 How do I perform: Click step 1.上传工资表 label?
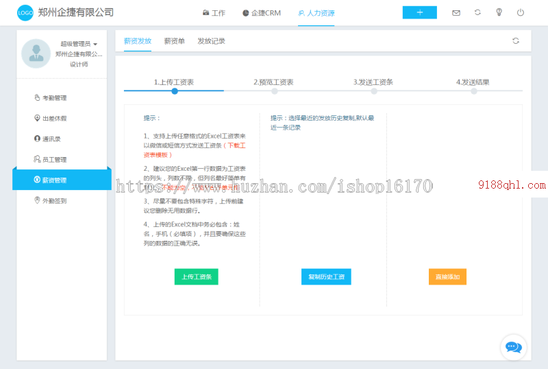[x=174, y=82]
